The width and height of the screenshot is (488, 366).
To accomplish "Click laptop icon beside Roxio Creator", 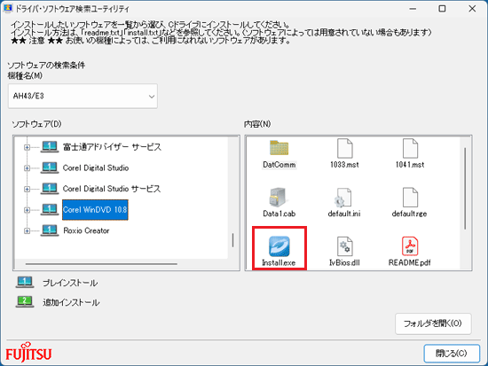I will pyautogui.click(x=50, y=230).
